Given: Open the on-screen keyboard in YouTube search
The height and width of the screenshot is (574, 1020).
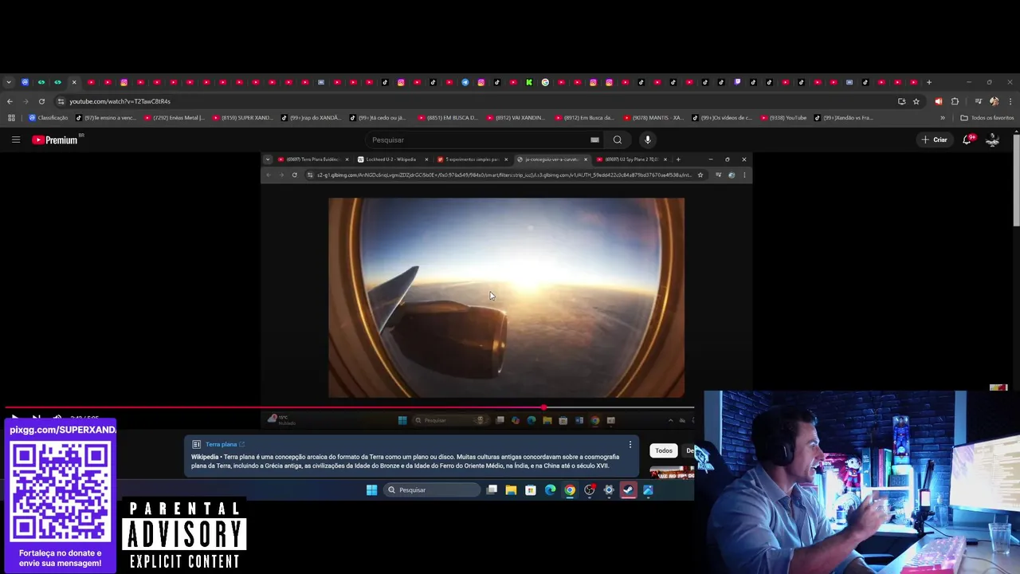Looking at the screenshot, I should (594, 140).
